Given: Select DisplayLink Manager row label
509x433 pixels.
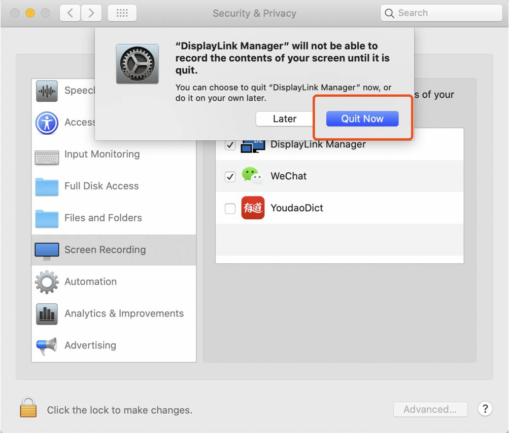Looking at the screenshot, I should [318, 144].
